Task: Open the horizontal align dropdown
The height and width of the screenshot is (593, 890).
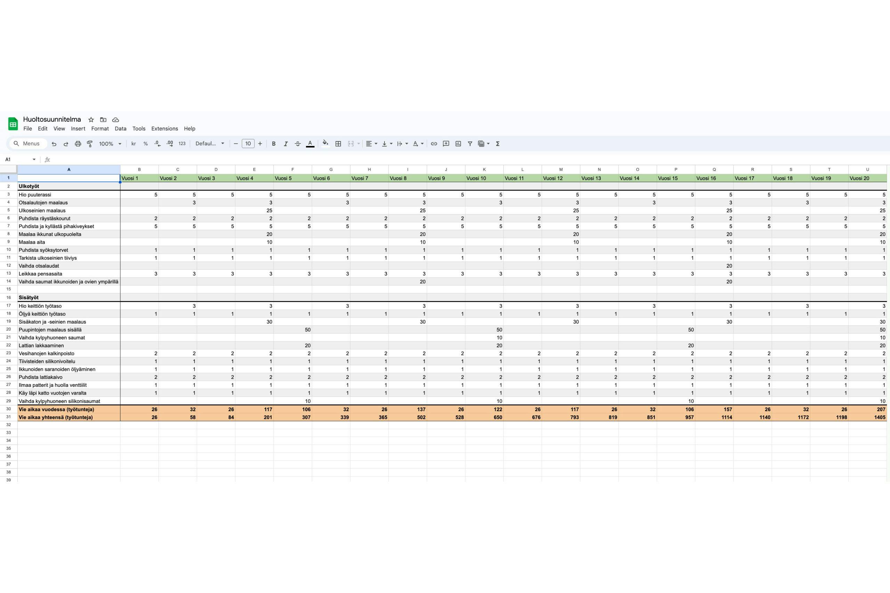Action: pos(371,144)
